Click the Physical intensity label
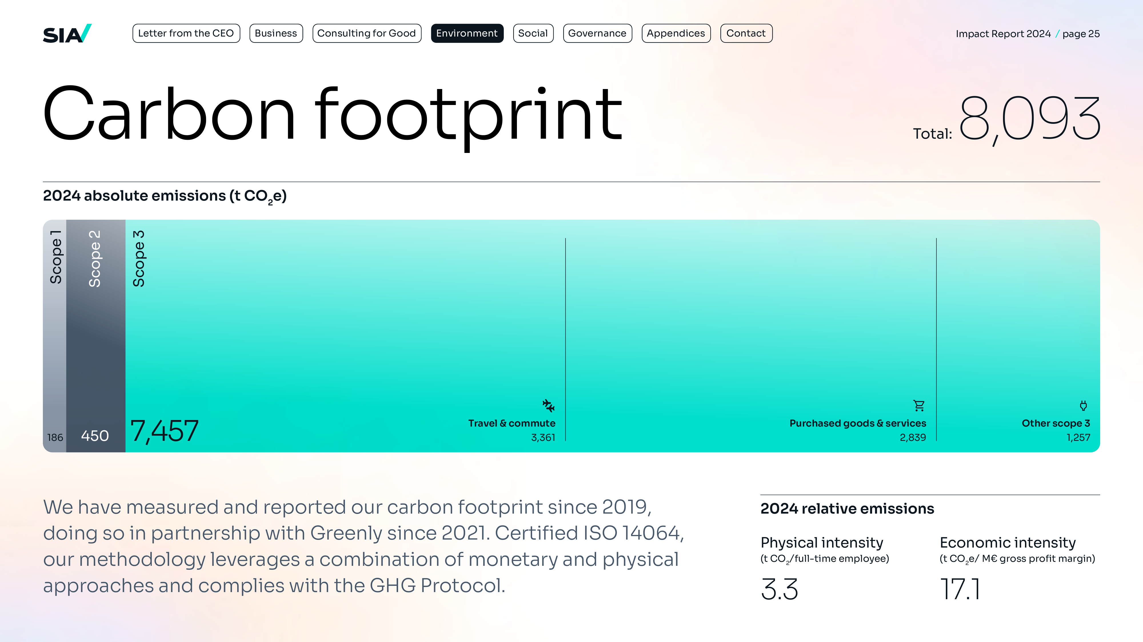This screenshot has height=642, width=1143. click(x=822, y=543)
